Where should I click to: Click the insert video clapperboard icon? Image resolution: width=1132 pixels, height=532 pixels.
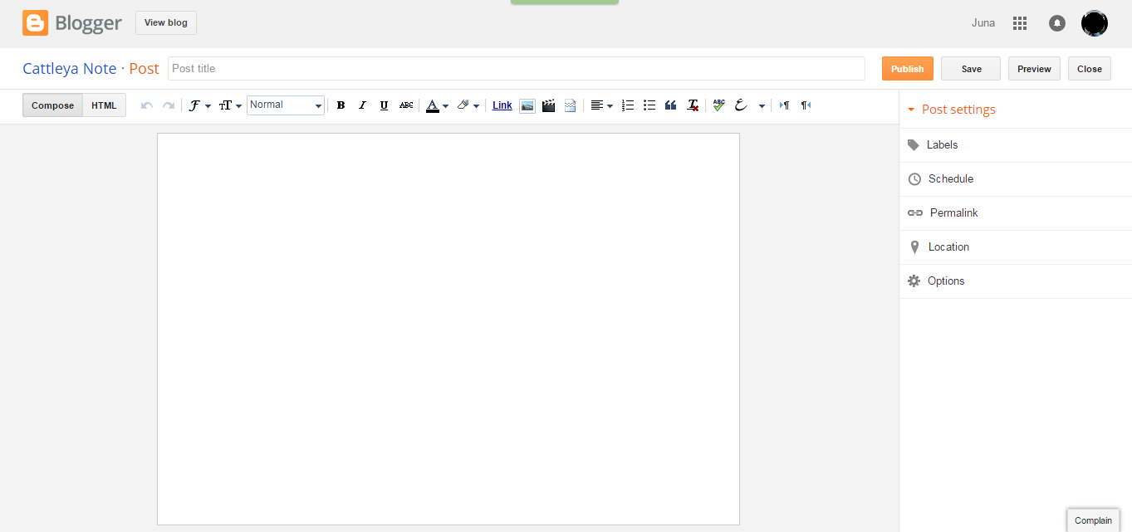(548, 105)
